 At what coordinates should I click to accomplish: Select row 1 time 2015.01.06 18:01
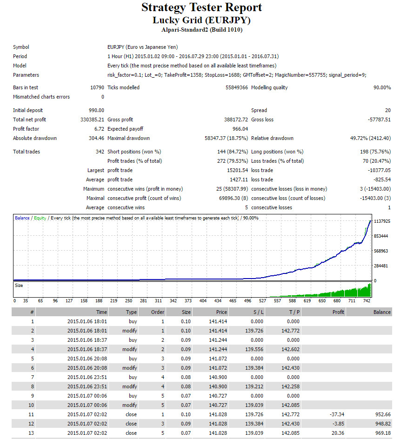[x=87, y=321]
